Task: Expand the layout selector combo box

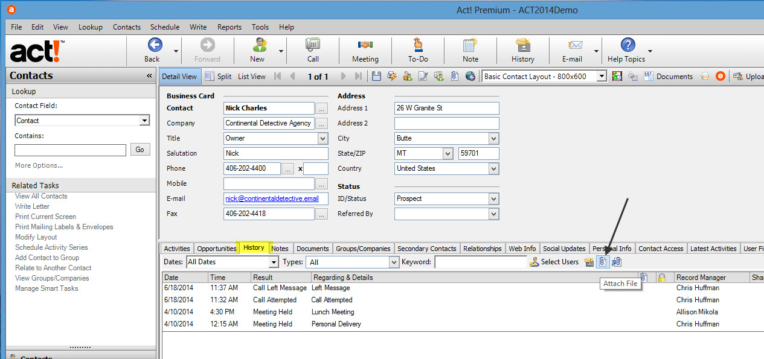Action: 601,77
